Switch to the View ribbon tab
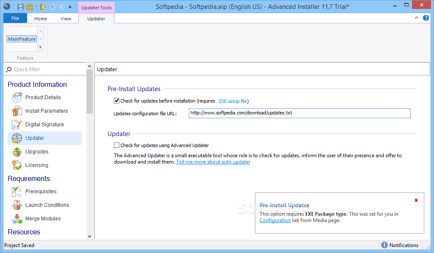Image resolution: width=434 pixels, height=253 pixels. pyautogui.click(x=66, y=19)
